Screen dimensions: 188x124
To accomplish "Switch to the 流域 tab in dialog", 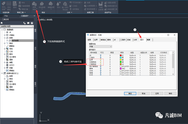I will (129, 40).
